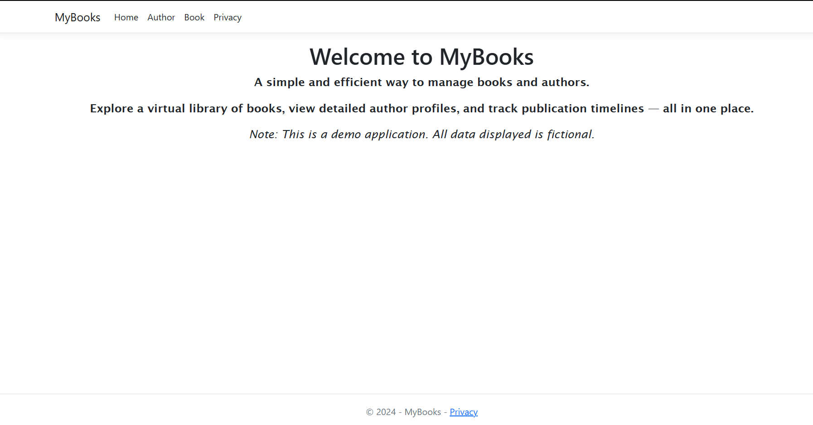Screen dimensions: 813x425
Task: Select Book in the navigation bar
Action: (194, 17)
